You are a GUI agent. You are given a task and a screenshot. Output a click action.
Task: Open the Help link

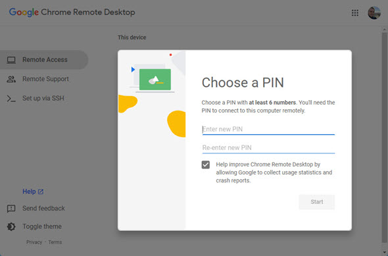[29, 192]
